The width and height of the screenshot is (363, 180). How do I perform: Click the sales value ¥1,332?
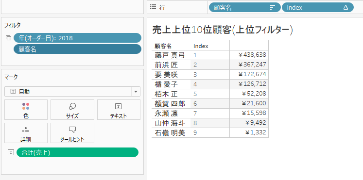click(x=256, y=132)
